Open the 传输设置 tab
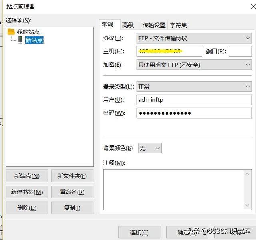256x240 pixels. coord(154,25)
